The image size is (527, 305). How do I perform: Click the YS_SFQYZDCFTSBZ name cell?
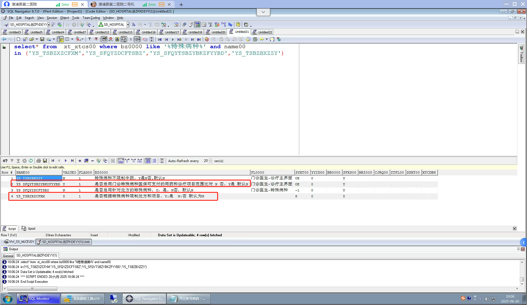pyautogui.click(x=39, y=190)
